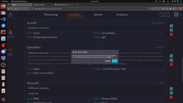Image resolution: width=183 pixels, height=103 pixels.
Task: Cancel the custom miner confirmation dialog
Action: point(108,61)
